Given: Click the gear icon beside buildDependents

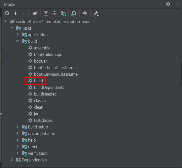Looking at the screenshot, I should [30, 87].
